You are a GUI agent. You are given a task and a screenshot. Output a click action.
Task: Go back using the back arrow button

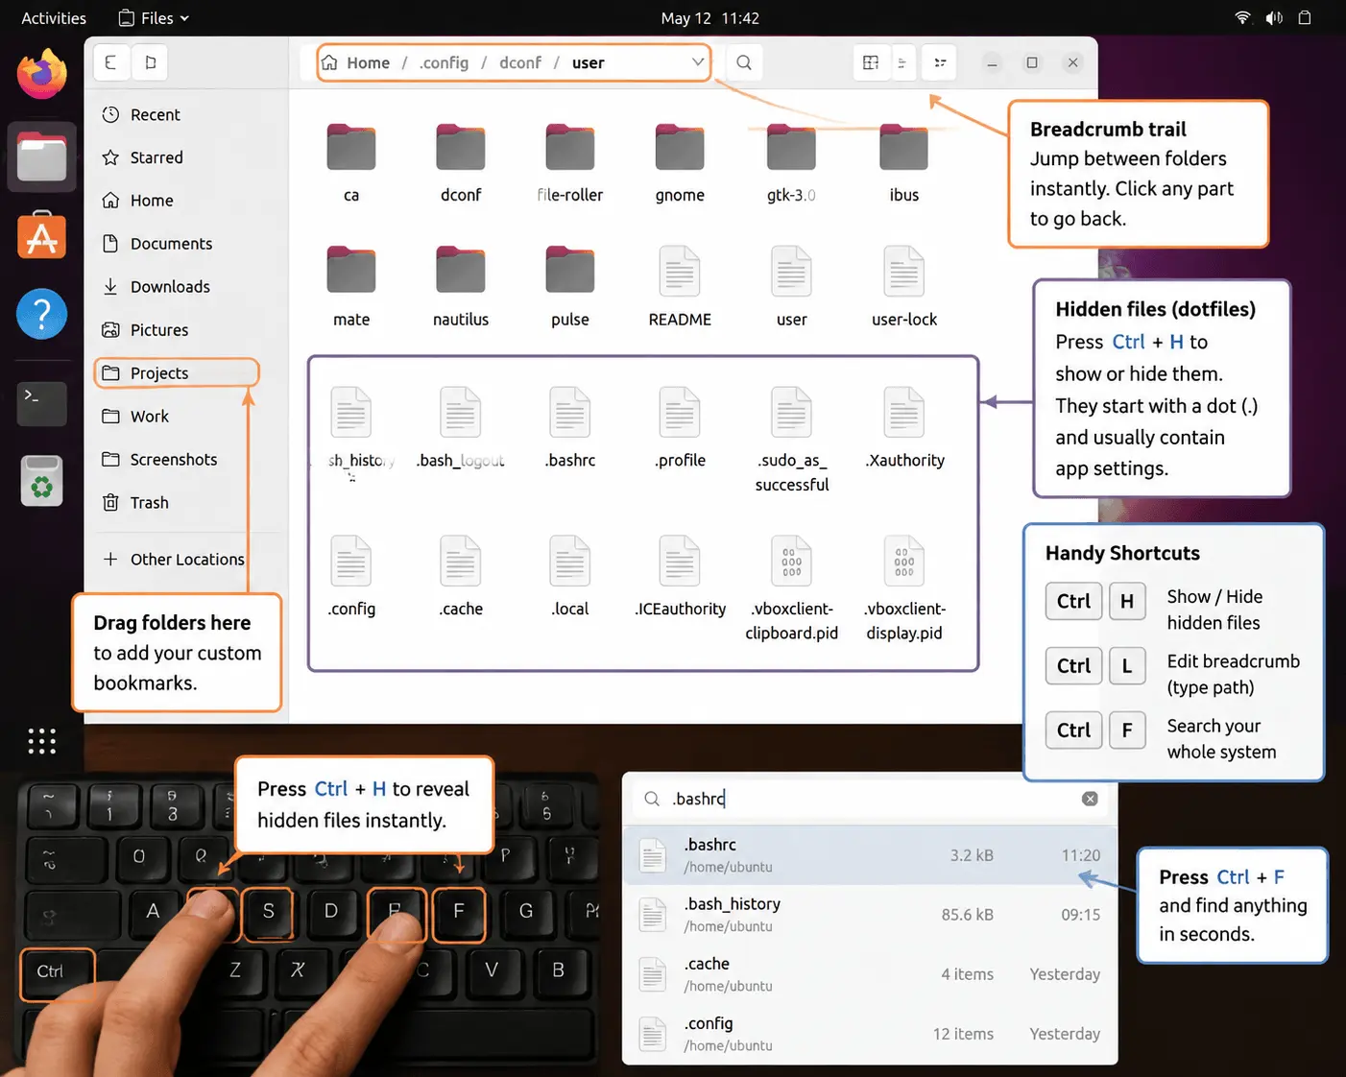(x=111, y=62)
